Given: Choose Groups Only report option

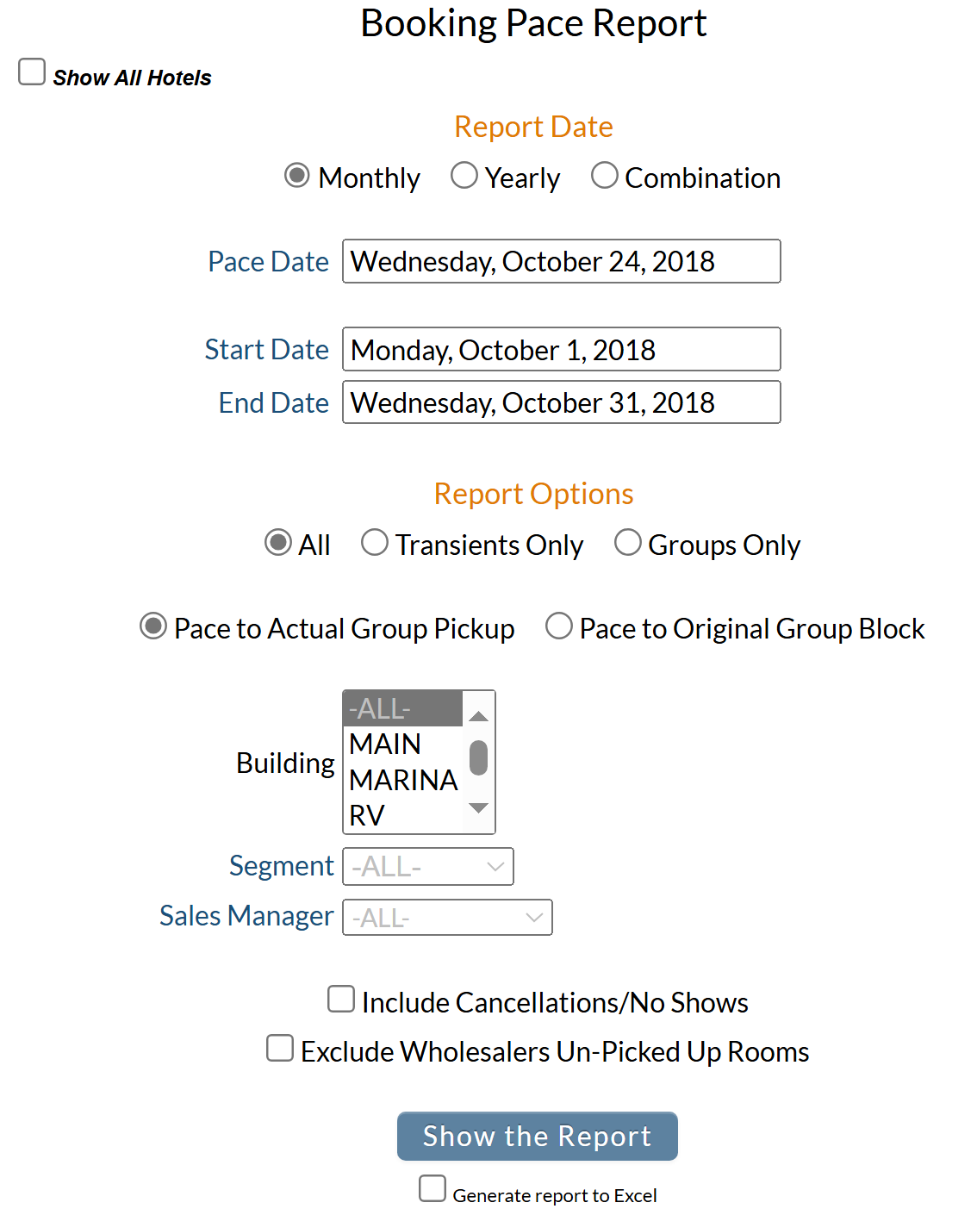Looking at the screenshot, I should coord(628,541).
